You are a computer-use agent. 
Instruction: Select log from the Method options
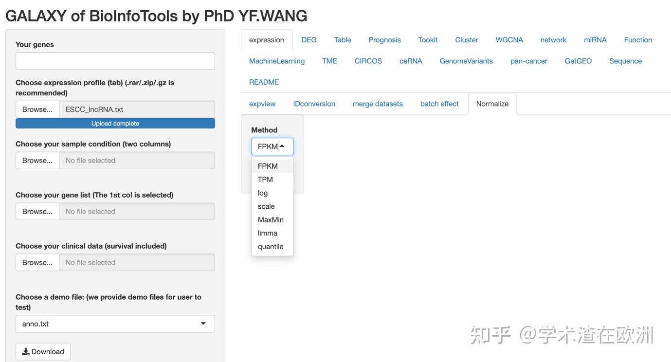(x=263, y=192)
